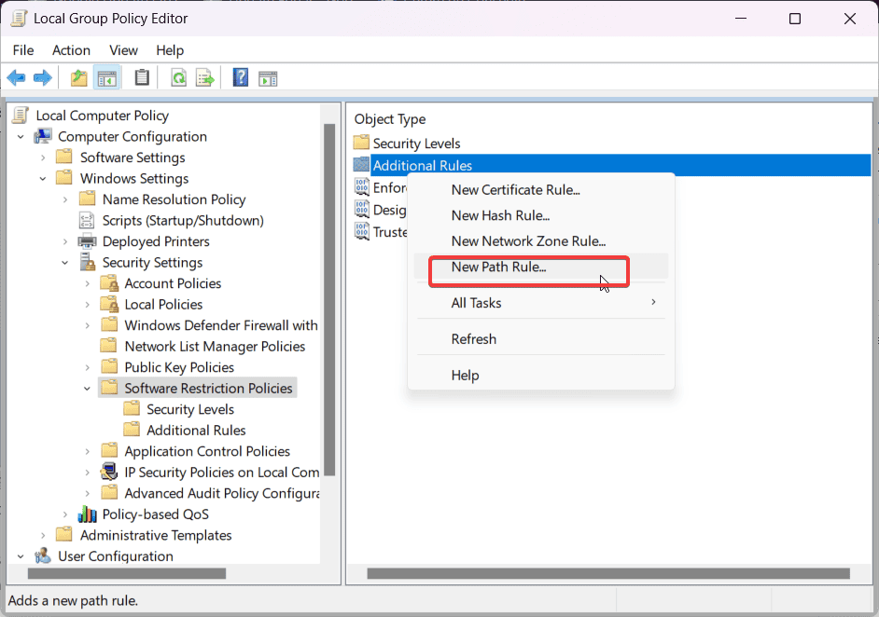Image resolution: width=879 pixels, height=617 pixels.
Task: Open the Action menu
Action: coord(71,50)
